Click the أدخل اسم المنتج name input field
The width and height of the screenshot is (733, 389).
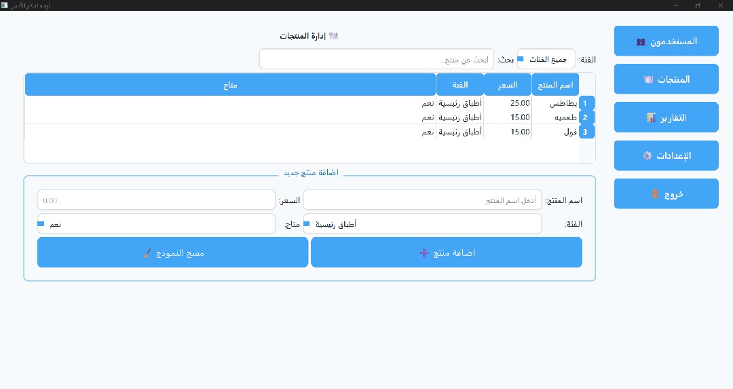[422, 200]
